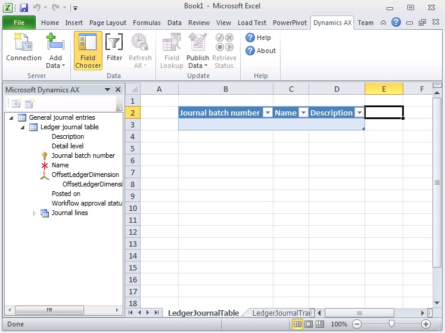Click the first icon in Dynamics AX pane toolbar
445x333 pixels.
tap(17, 103)
